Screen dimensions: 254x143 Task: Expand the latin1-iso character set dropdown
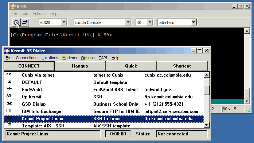tap(194, 22)
